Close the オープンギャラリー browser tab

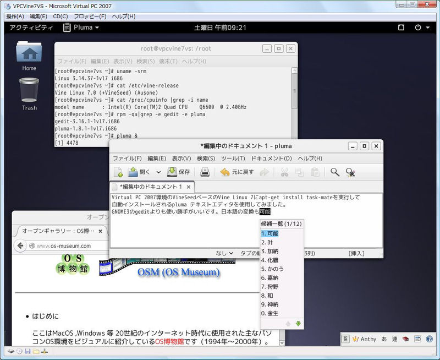pyautogui.click(x=100, y=231)
